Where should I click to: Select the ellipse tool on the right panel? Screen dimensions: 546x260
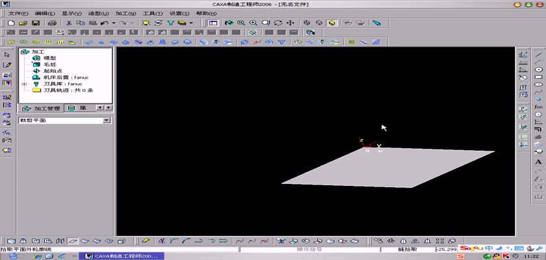pyautogui.click(x=538, y=84)
